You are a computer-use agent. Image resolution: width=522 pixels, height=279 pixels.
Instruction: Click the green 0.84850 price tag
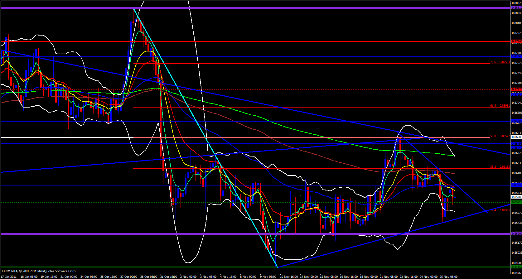point(516,267)
